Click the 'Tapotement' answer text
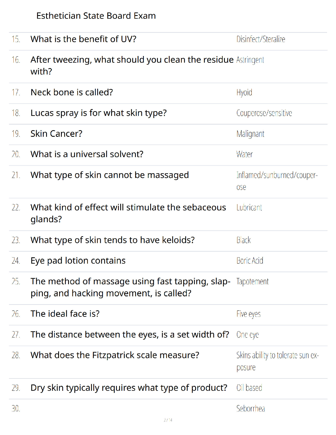Screen dimensions: 336x435 [x=253, y=281]
